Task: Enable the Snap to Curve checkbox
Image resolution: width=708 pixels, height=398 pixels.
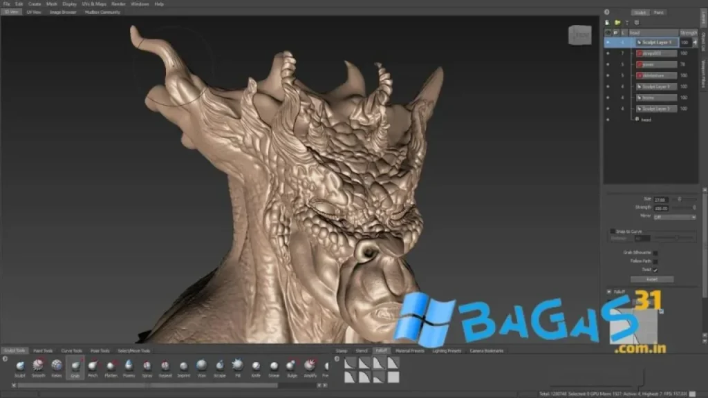Action: click(x=613, y=231)
